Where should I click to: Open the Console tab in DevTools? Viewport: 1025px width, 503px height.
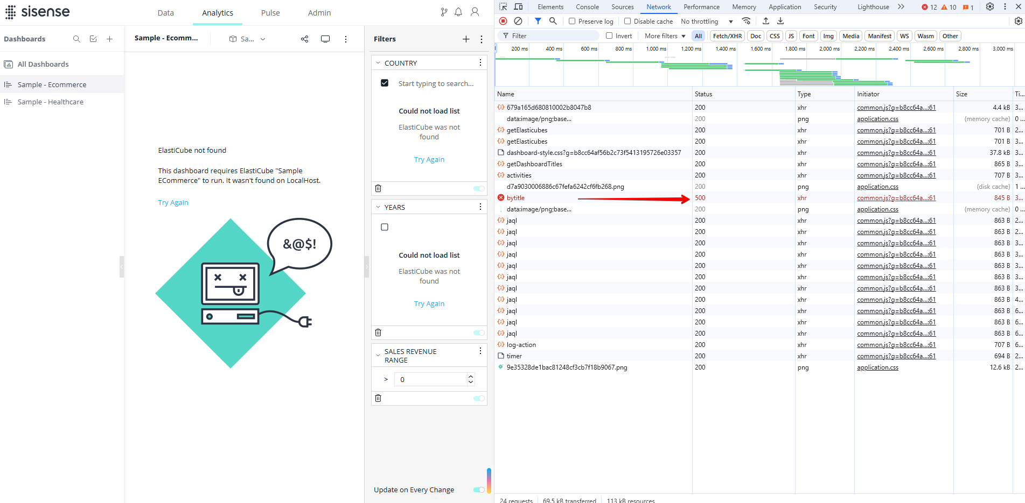point(587,7)
